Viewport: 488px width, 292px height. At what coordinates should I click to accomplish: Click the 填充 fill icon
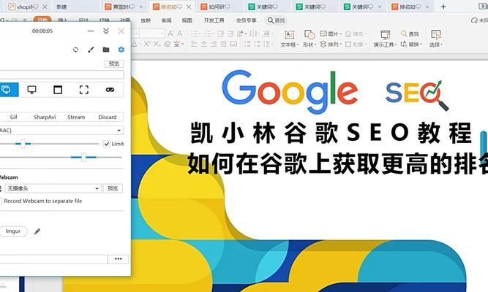[x=356, y=34]
